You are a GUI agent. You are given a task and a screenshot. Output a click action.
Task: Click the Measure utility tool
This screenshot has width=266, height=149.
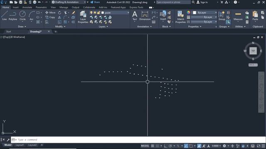click(x=238, y=17)
